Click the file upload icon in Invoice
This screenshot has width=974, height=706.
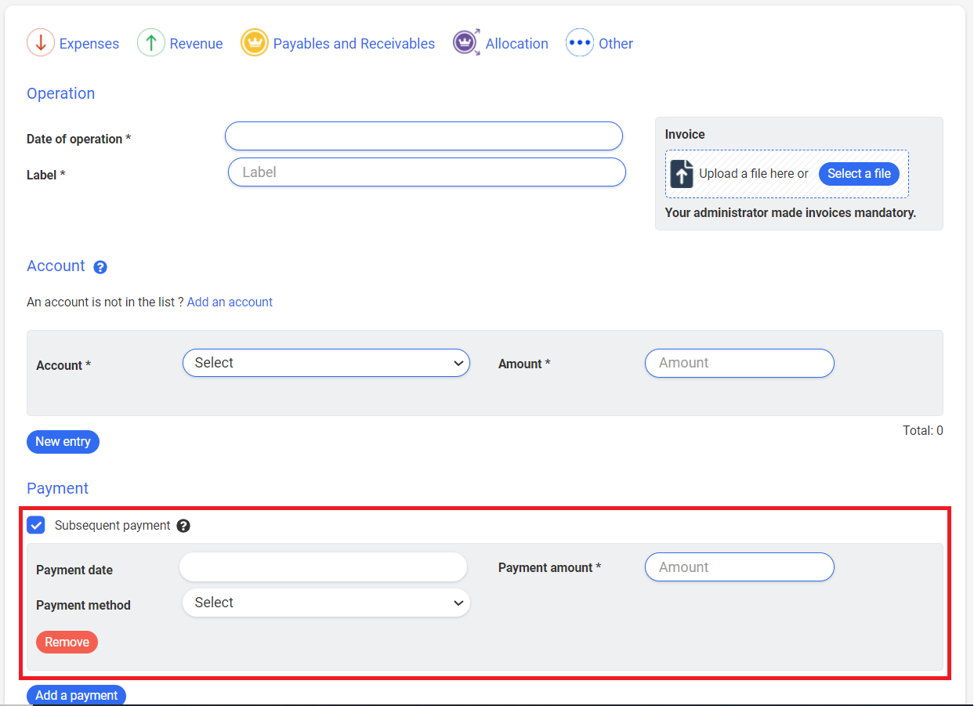point(682,174)
